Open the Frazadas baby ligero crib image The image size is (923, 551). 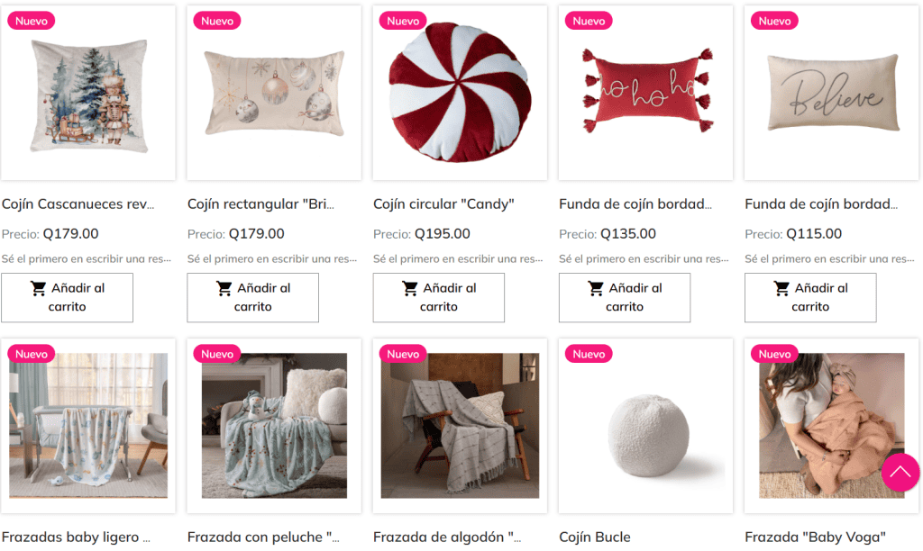click(88, 426)
